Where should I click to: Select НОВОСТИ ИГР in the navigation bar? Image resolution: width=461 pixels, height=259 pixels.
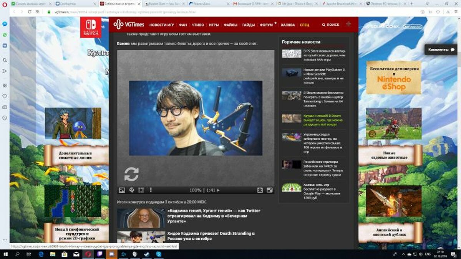162,25
